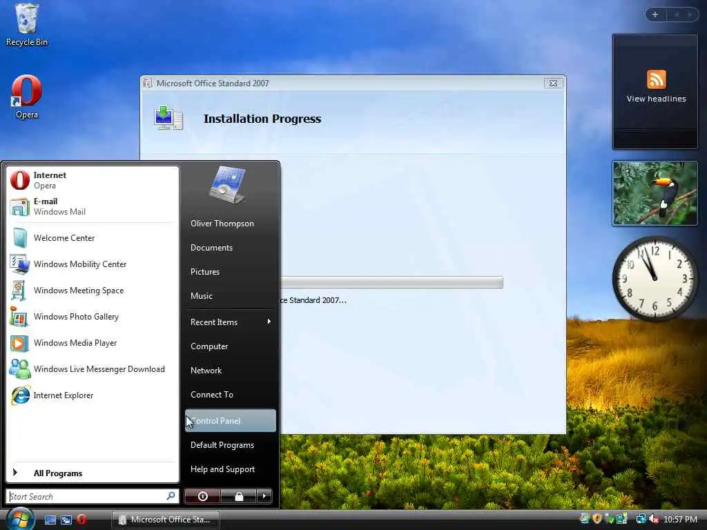Click the Office installation progress bar
This screenshot has width=707, height=530.
[x=391, y=282]
